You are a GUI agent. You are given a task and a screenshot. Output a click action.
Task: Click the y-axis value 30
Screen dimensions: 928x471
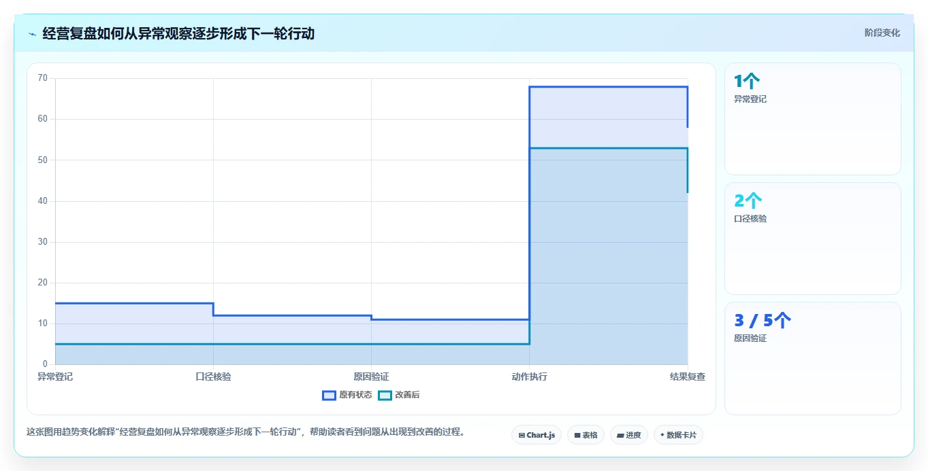click(x=43, y=242)
